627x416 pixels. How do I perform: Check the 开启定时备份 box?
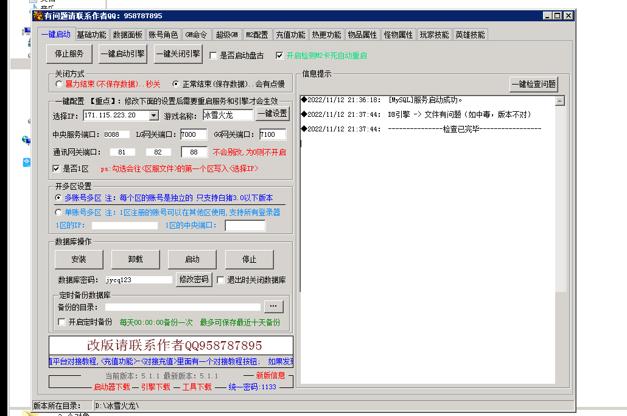[x=61, y=322]
